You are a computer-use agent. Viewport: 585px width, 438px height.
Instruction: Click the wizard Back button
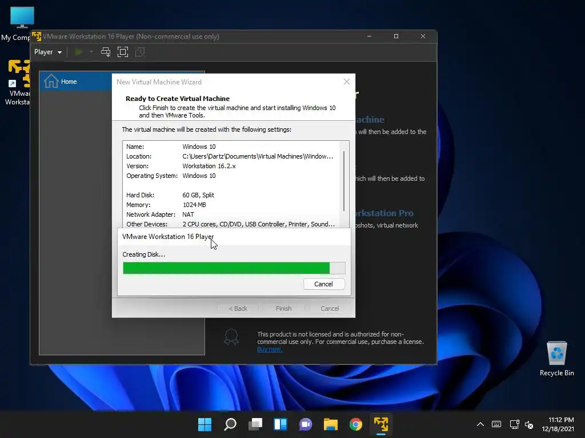pos(238,309)
